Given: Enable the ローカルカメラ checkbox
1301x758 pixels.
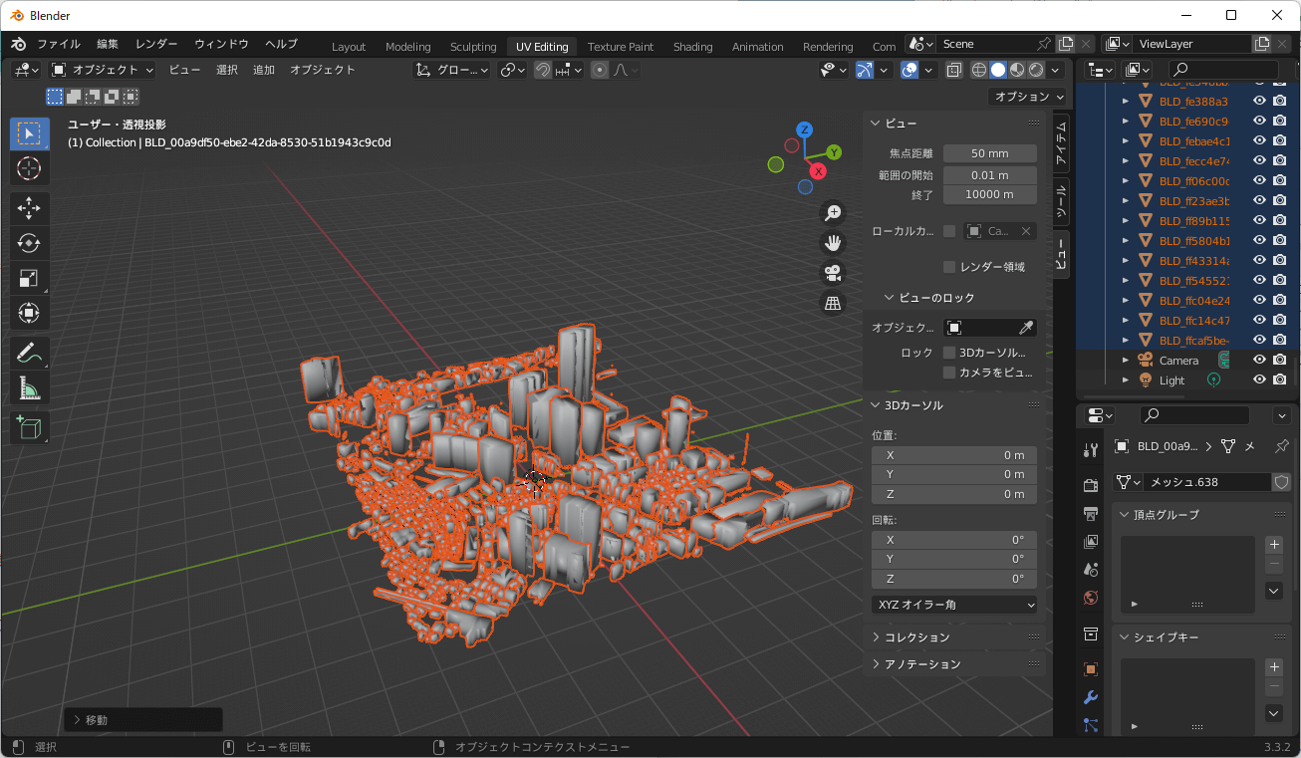Looking at the screenshot, I should [x=949, y=231].
